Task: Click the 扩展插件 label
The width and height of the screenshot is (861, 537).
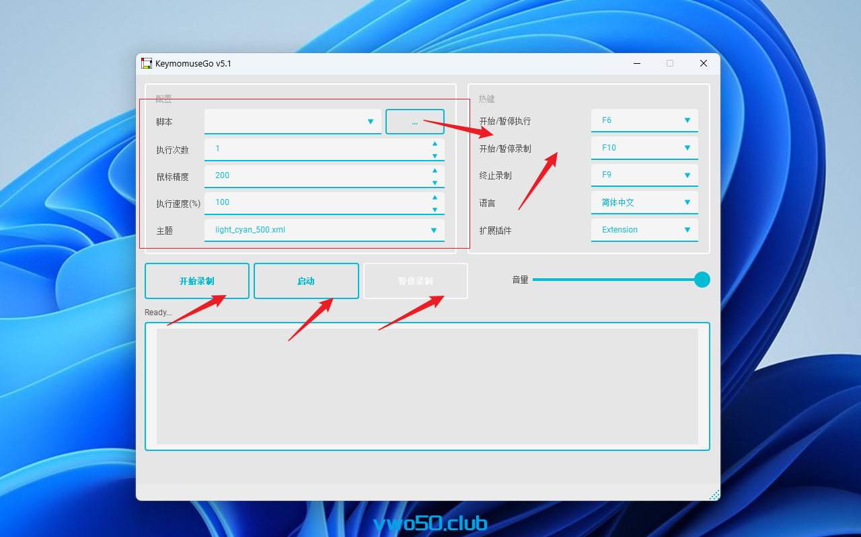Action: point(495,231)
